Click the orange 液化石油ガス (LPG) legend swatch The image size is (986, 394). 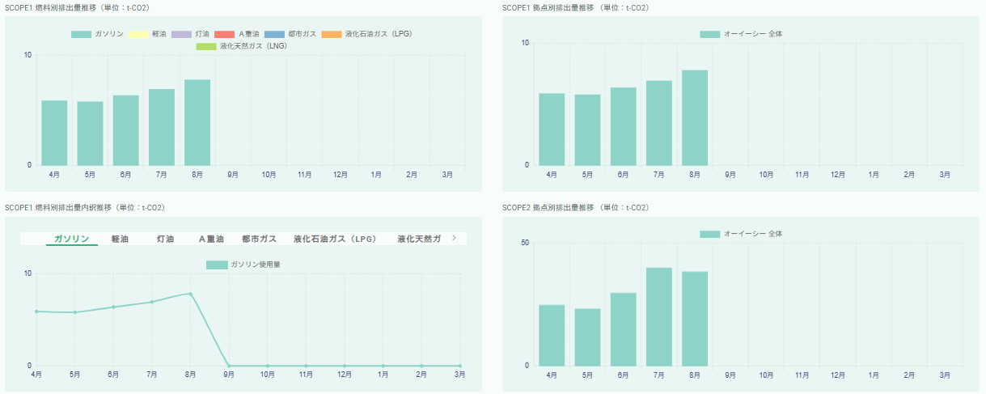(x=332, y=34)
